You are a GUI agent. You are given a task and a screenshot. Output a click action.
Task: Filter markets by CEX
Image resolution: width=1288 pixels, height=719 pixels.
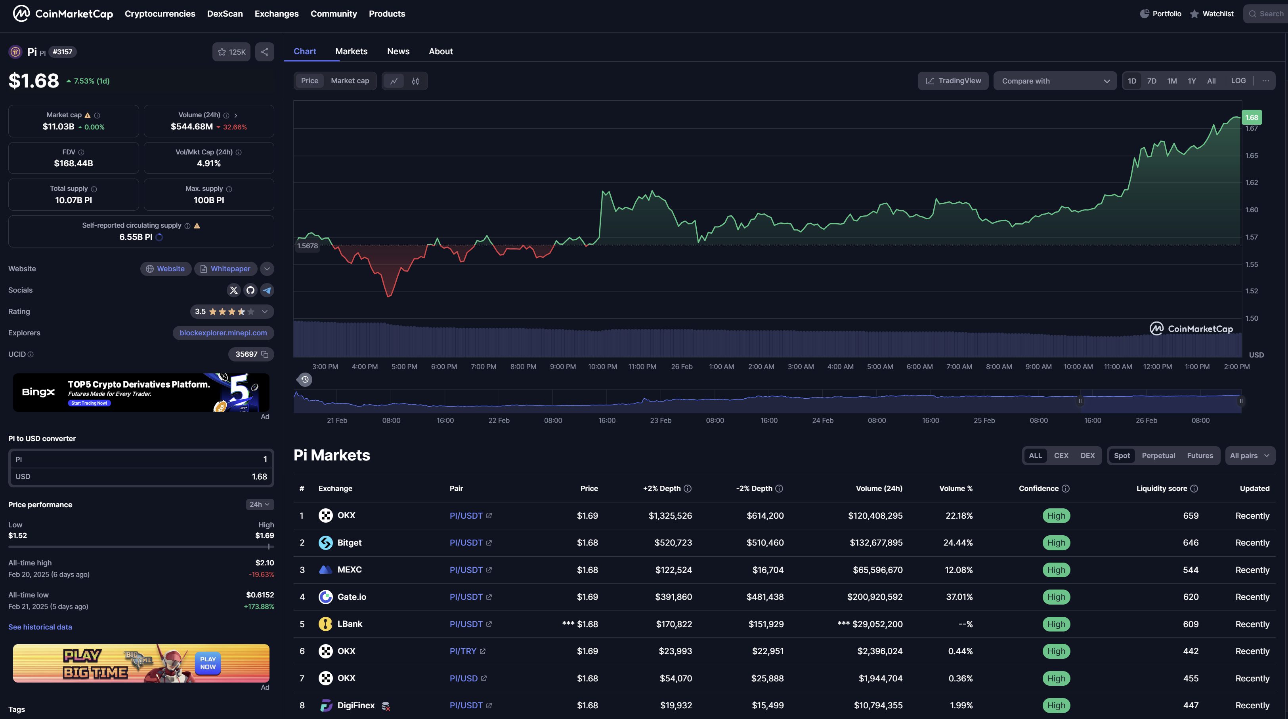click(1061, 456)
